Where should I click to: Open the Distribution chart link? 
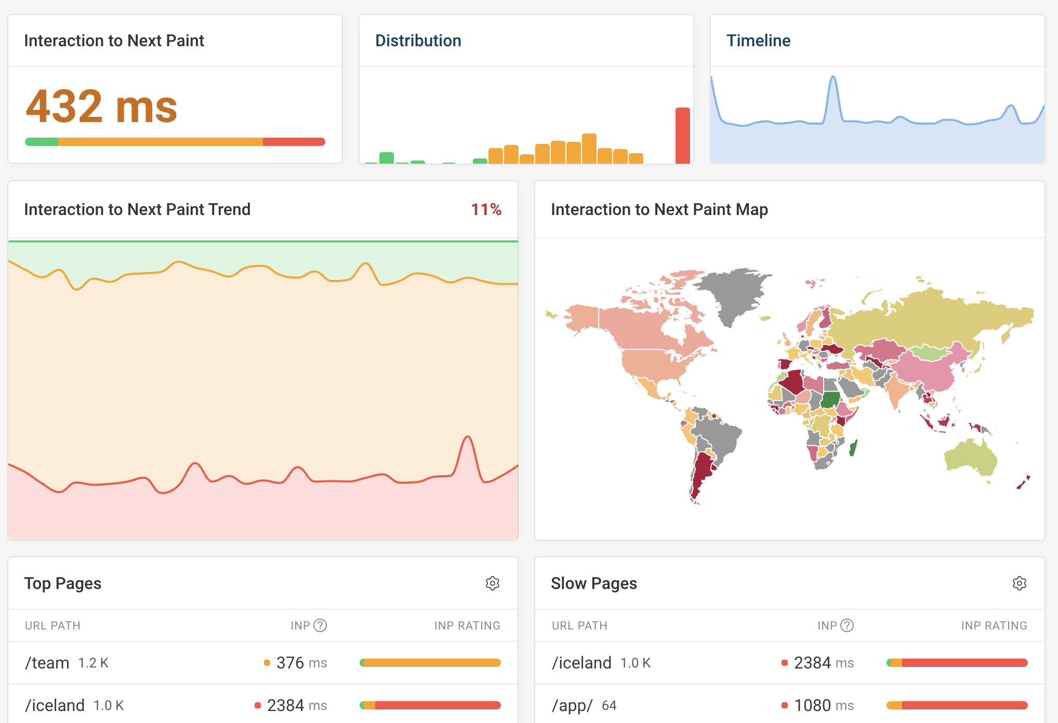(x=418, y=41)
